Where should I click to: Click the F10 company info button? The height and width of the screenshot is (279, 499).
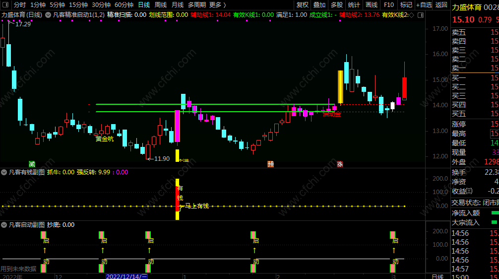click(x=388, y=5)
